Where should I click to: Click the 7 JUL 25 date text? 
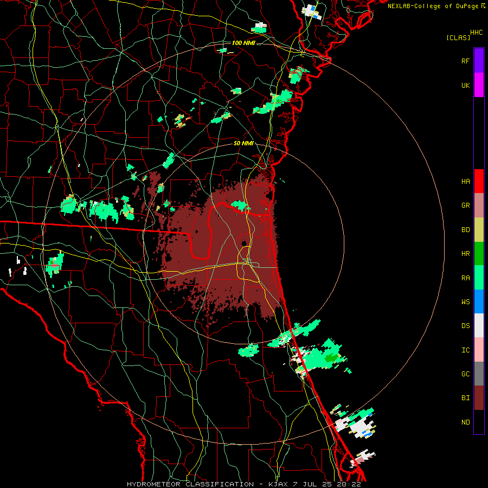coord(313,484)
